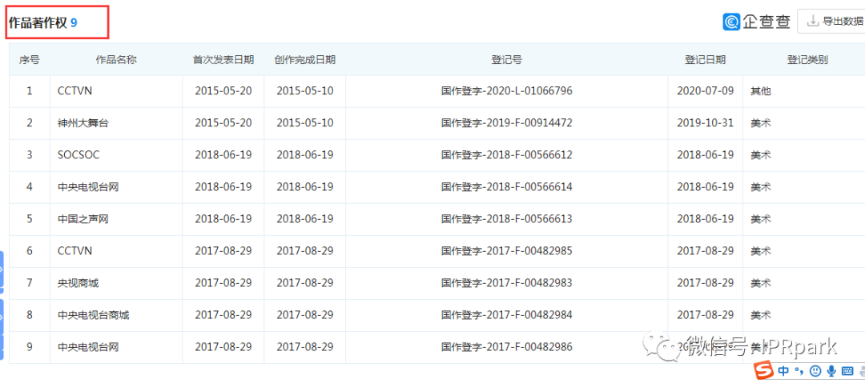Open the Sogou input method S logo

tap(765, 372)
